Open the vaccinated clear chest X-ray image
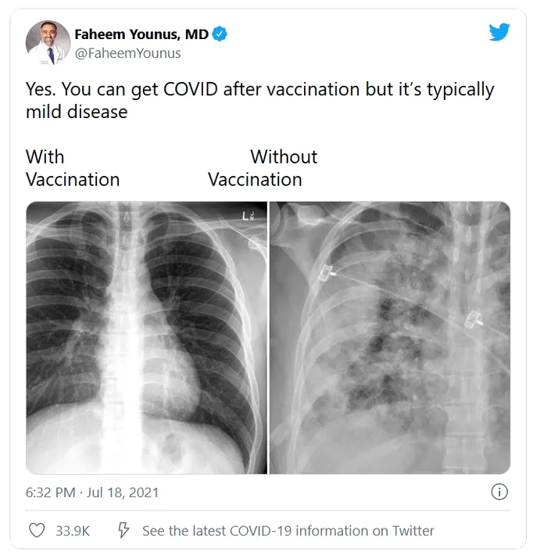547x559 pixels. click(x=146, y=338)
